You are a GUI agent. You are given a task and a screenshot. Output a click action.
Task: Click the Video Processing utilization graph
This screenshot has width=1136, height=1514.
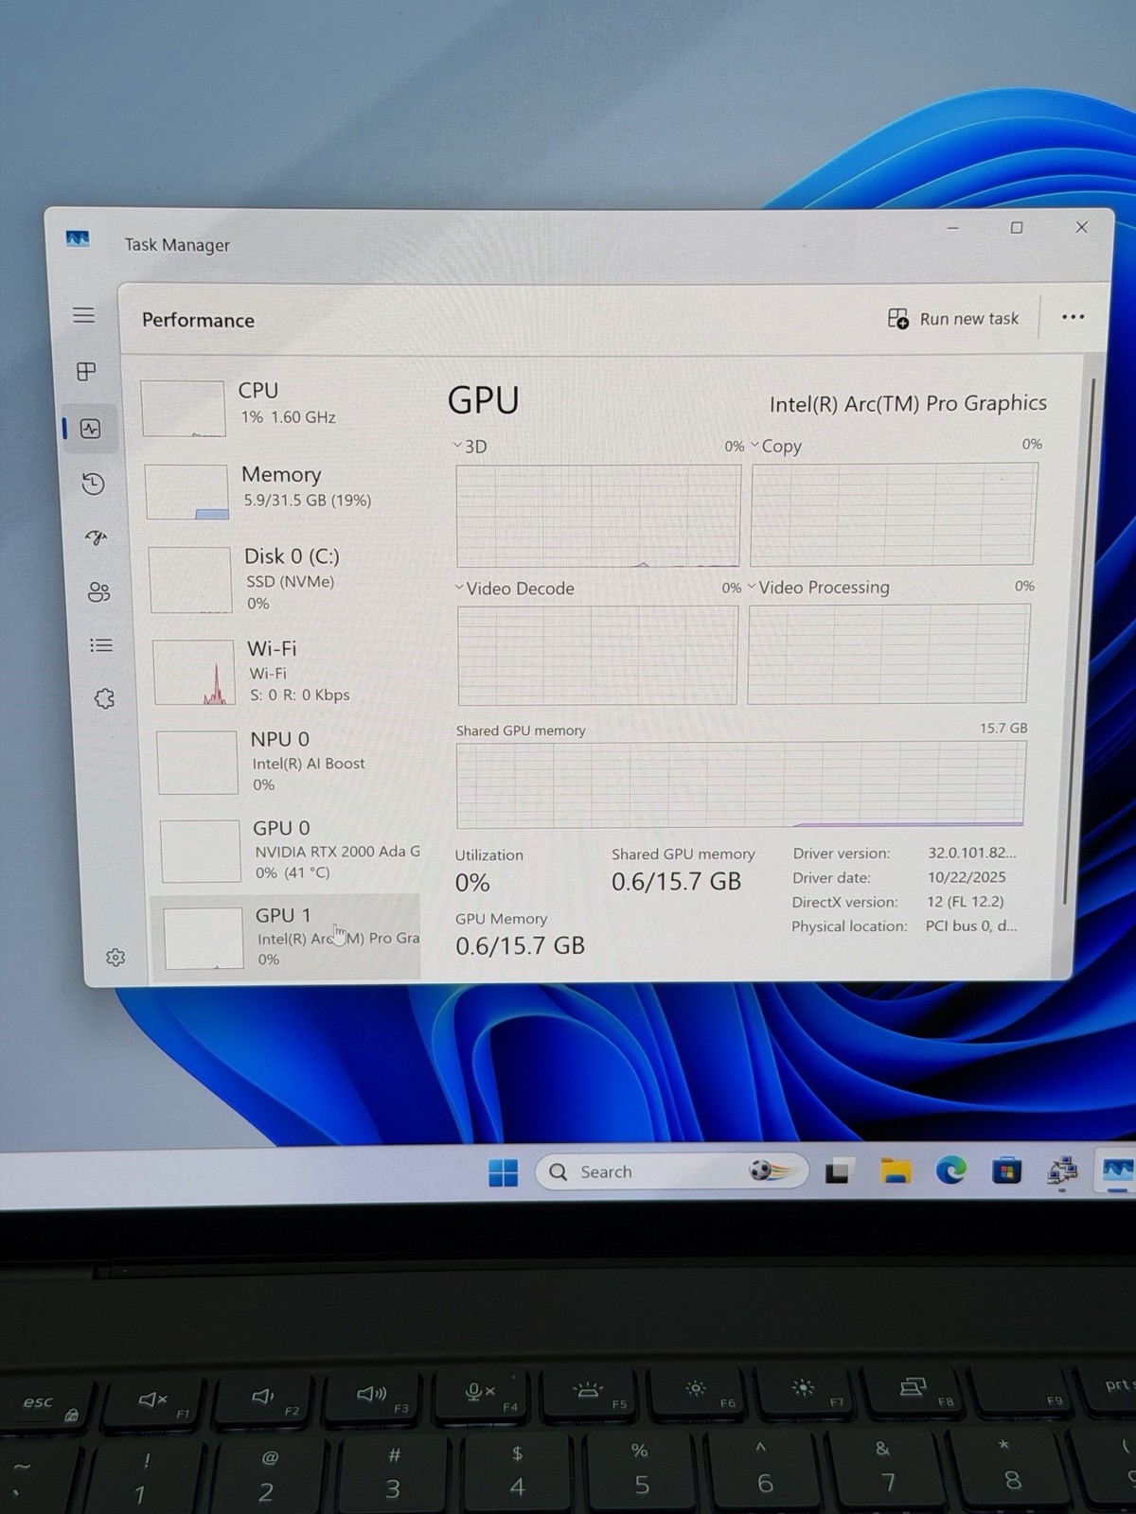tap(888, 654)
